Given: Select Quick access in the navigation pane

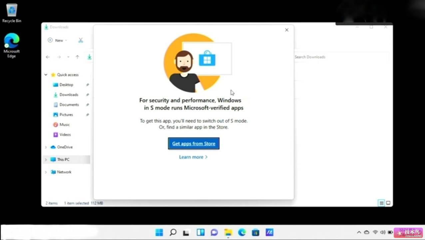Looking at the screenshot, I should 68,75.
